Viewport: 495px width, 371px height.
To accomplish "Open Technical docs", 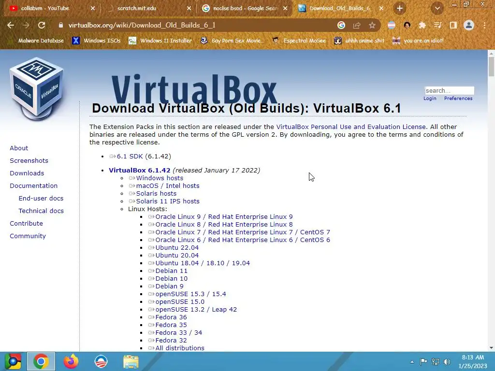I will pyautogui.click(x=41, y=211).
